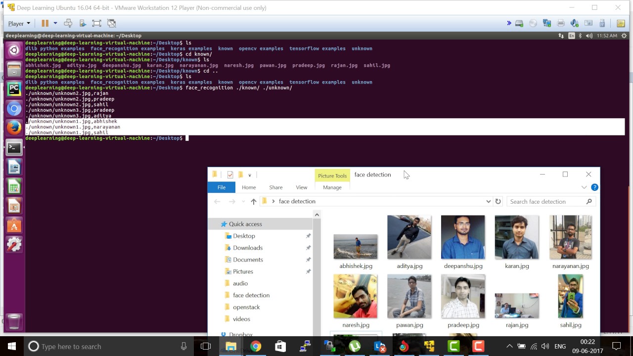Open System Settings in Ubuntu launcher
The width and height of the screenshot is (633, 356).
coord(14,245)
